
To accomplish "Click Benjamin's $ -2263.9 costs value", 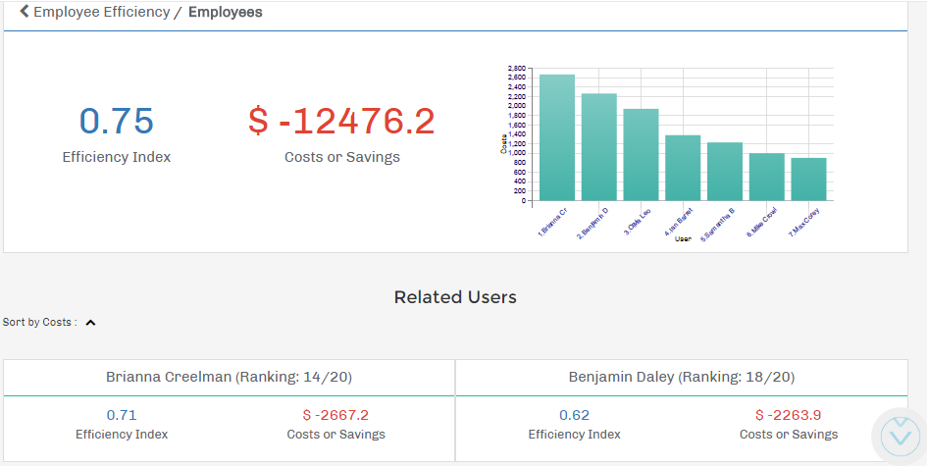I will 788,415.
